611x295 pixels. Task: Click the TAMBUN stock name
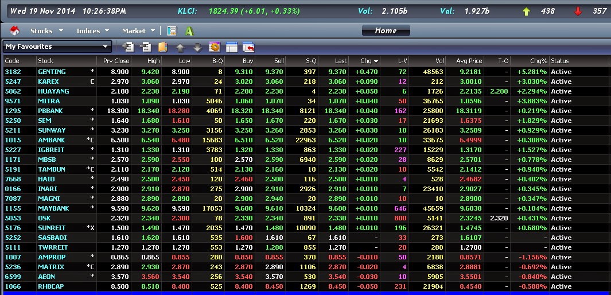coord(52,169)
